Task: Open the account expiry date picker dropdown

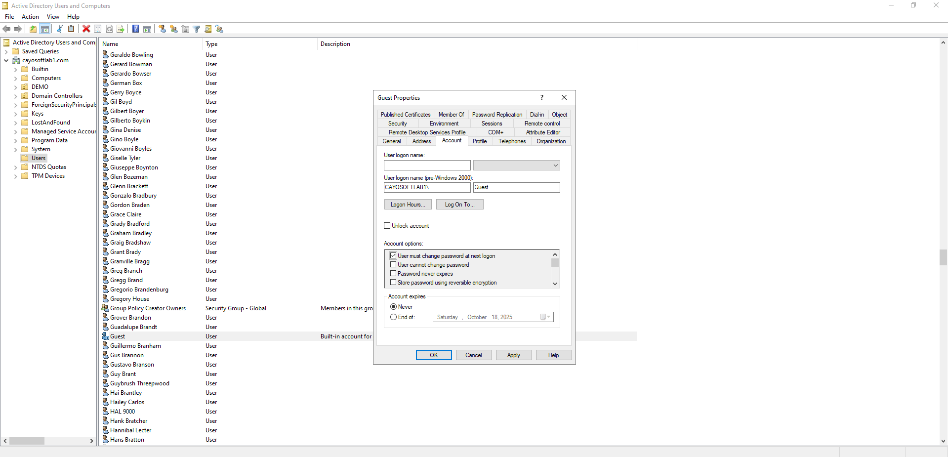Action: coord(545,317)
